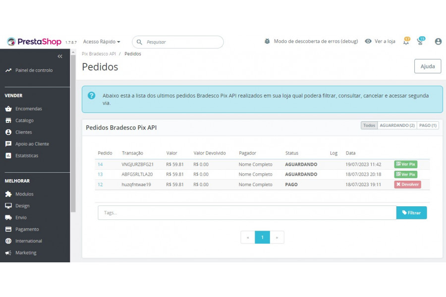This screenshot has width=446, height=297.
Task: Click the Envio truck icon
Action: click(8, 217)
